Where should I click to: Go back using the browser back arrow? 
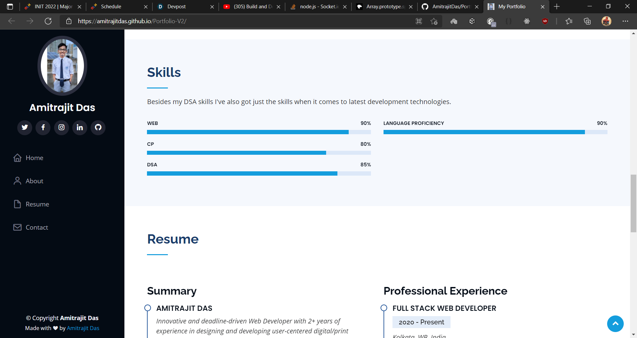coord(12,21)
